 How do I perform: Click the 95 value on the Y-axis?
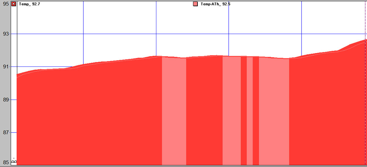6,4
